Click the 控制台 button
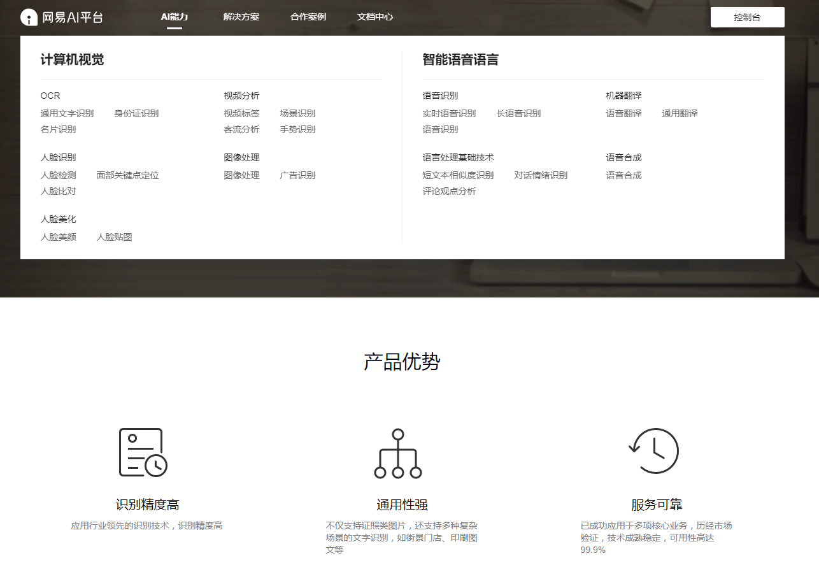Screen dimensions: 819x565 point(747,17)
